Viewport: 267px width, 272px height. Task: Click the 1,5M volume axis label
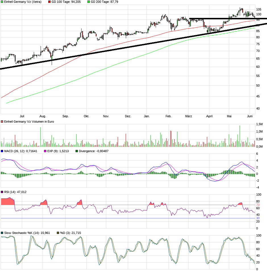tap(259, 124)
